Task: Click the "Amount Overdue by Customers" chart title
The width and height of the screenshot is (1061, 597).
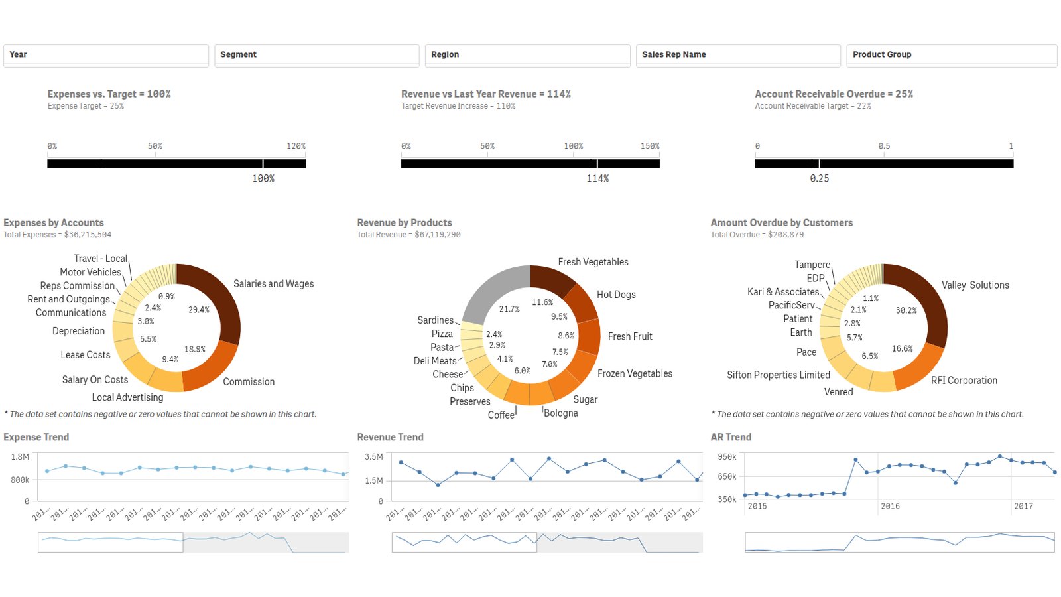Action: pyautogui.click(x=782, y=223)
